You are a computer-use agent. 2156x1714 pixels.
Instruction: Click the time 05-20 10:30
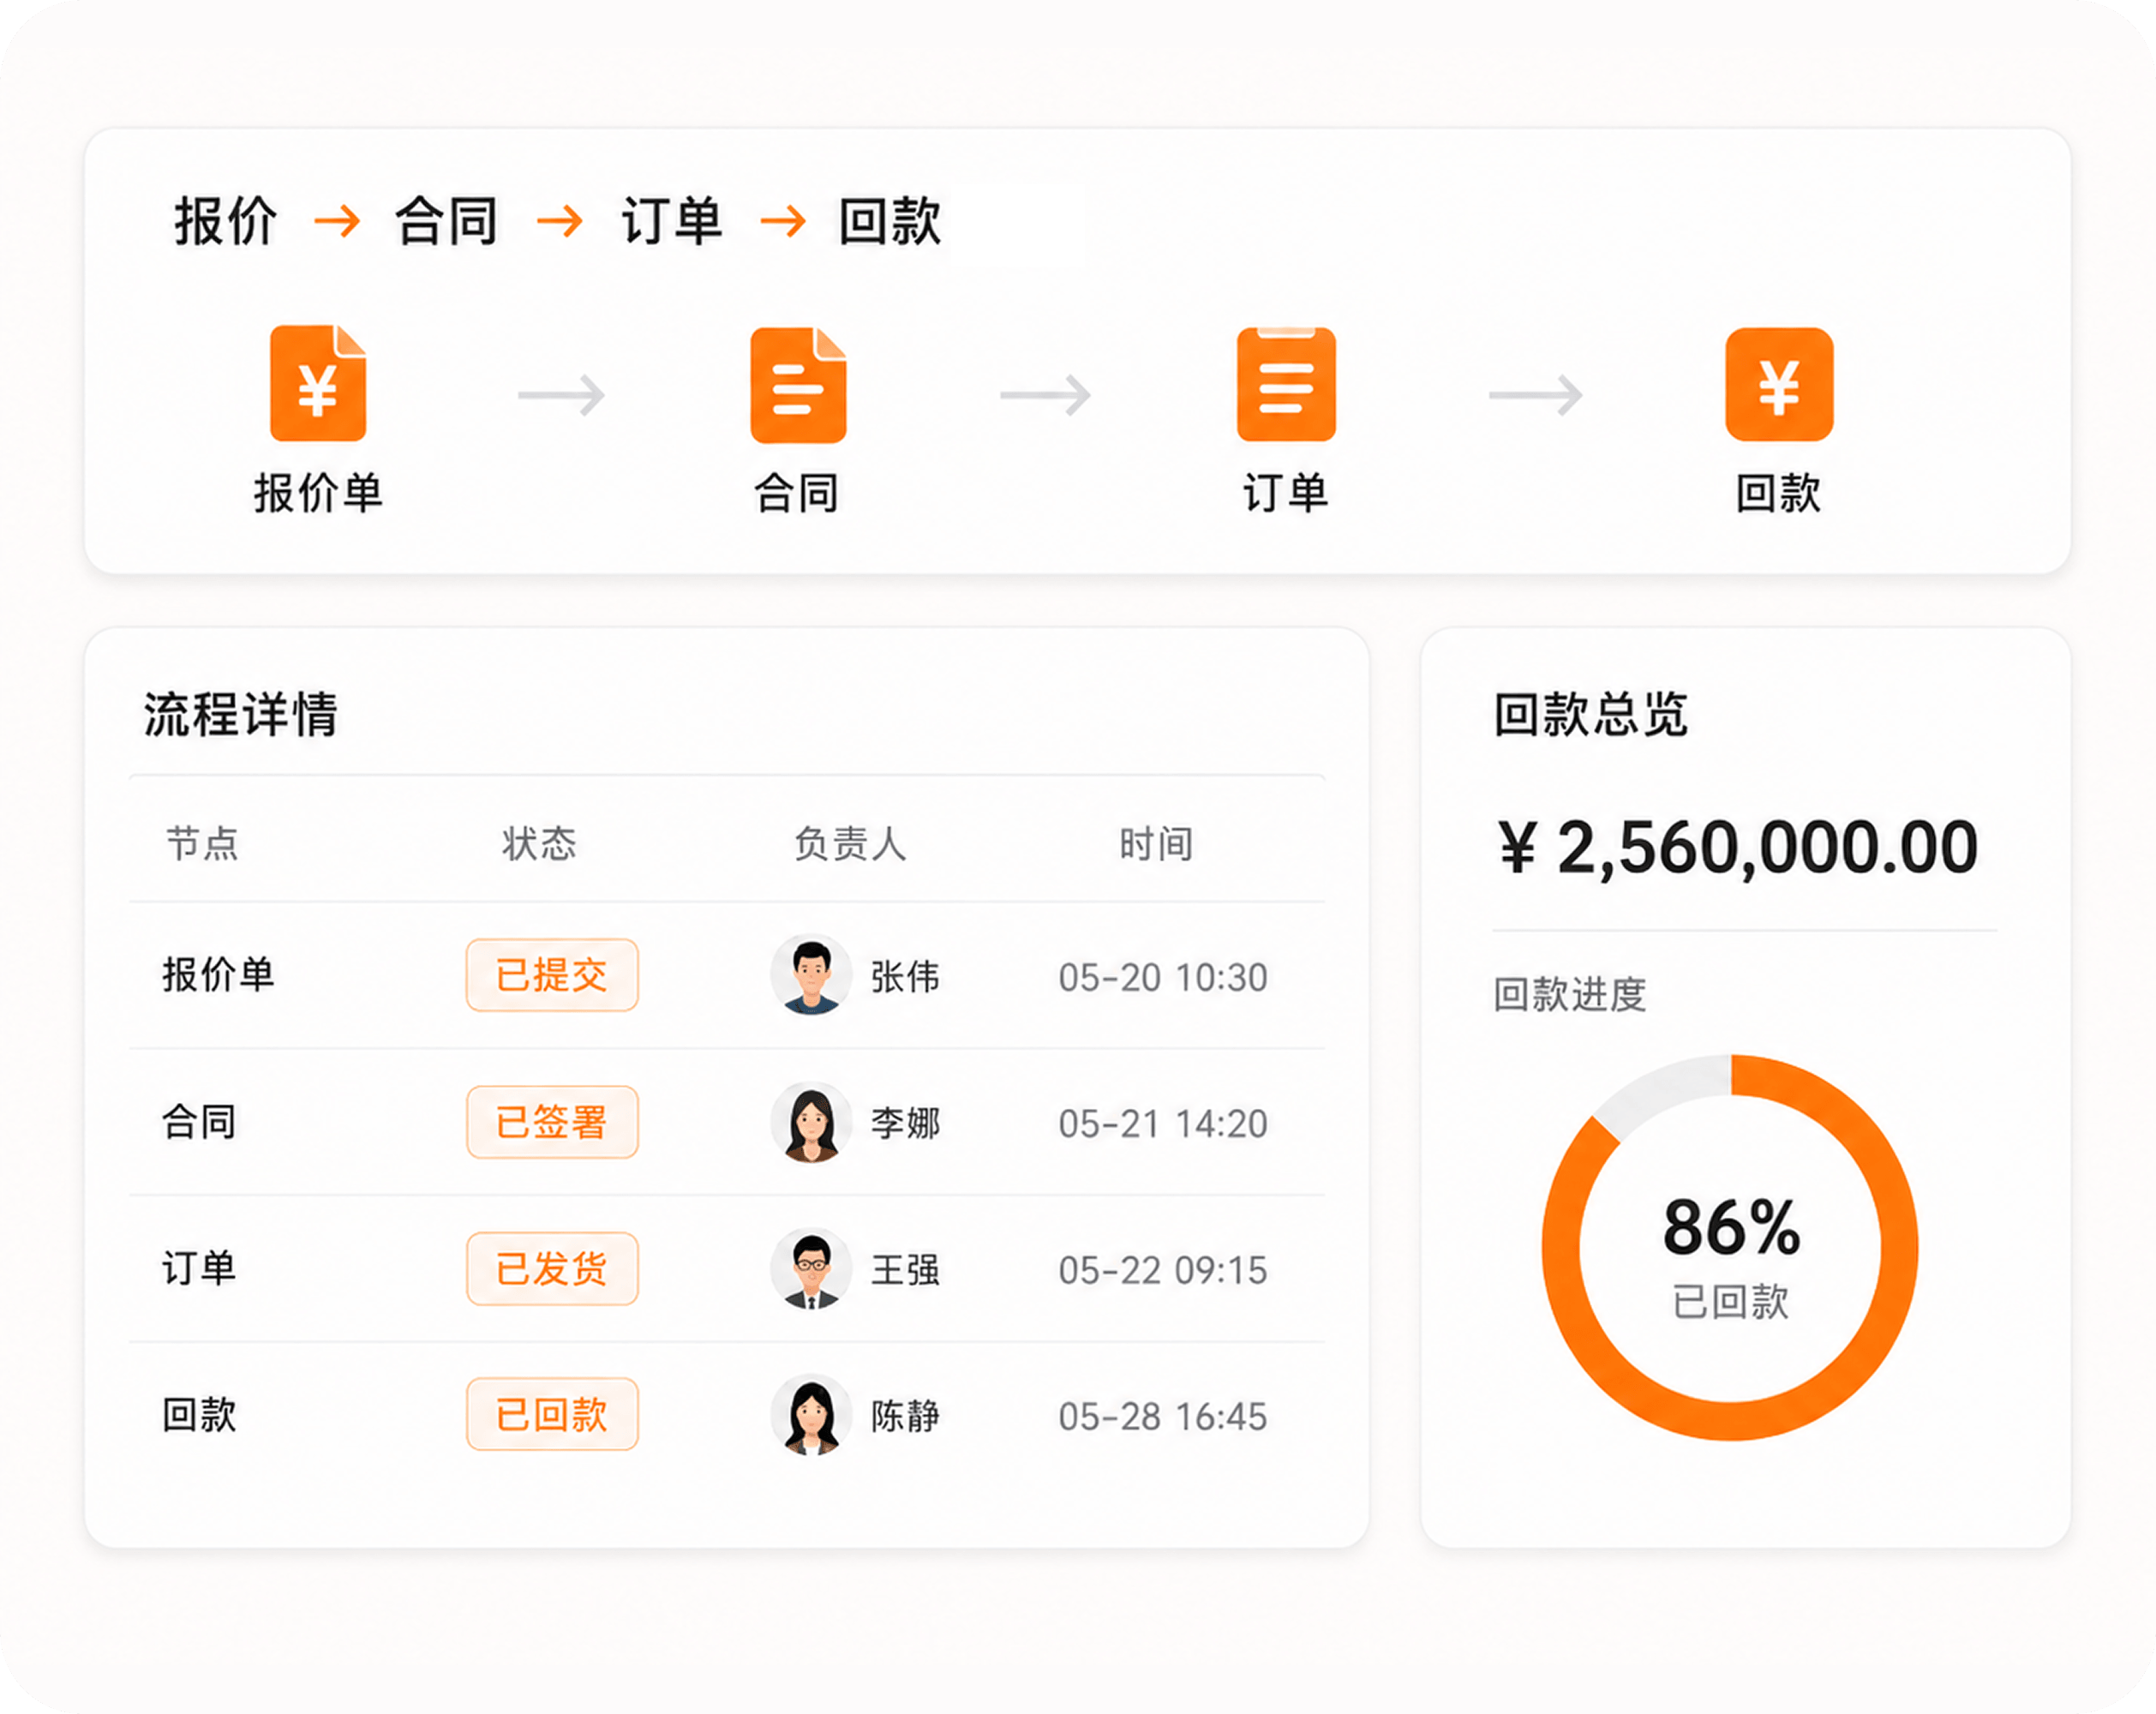1163,978
